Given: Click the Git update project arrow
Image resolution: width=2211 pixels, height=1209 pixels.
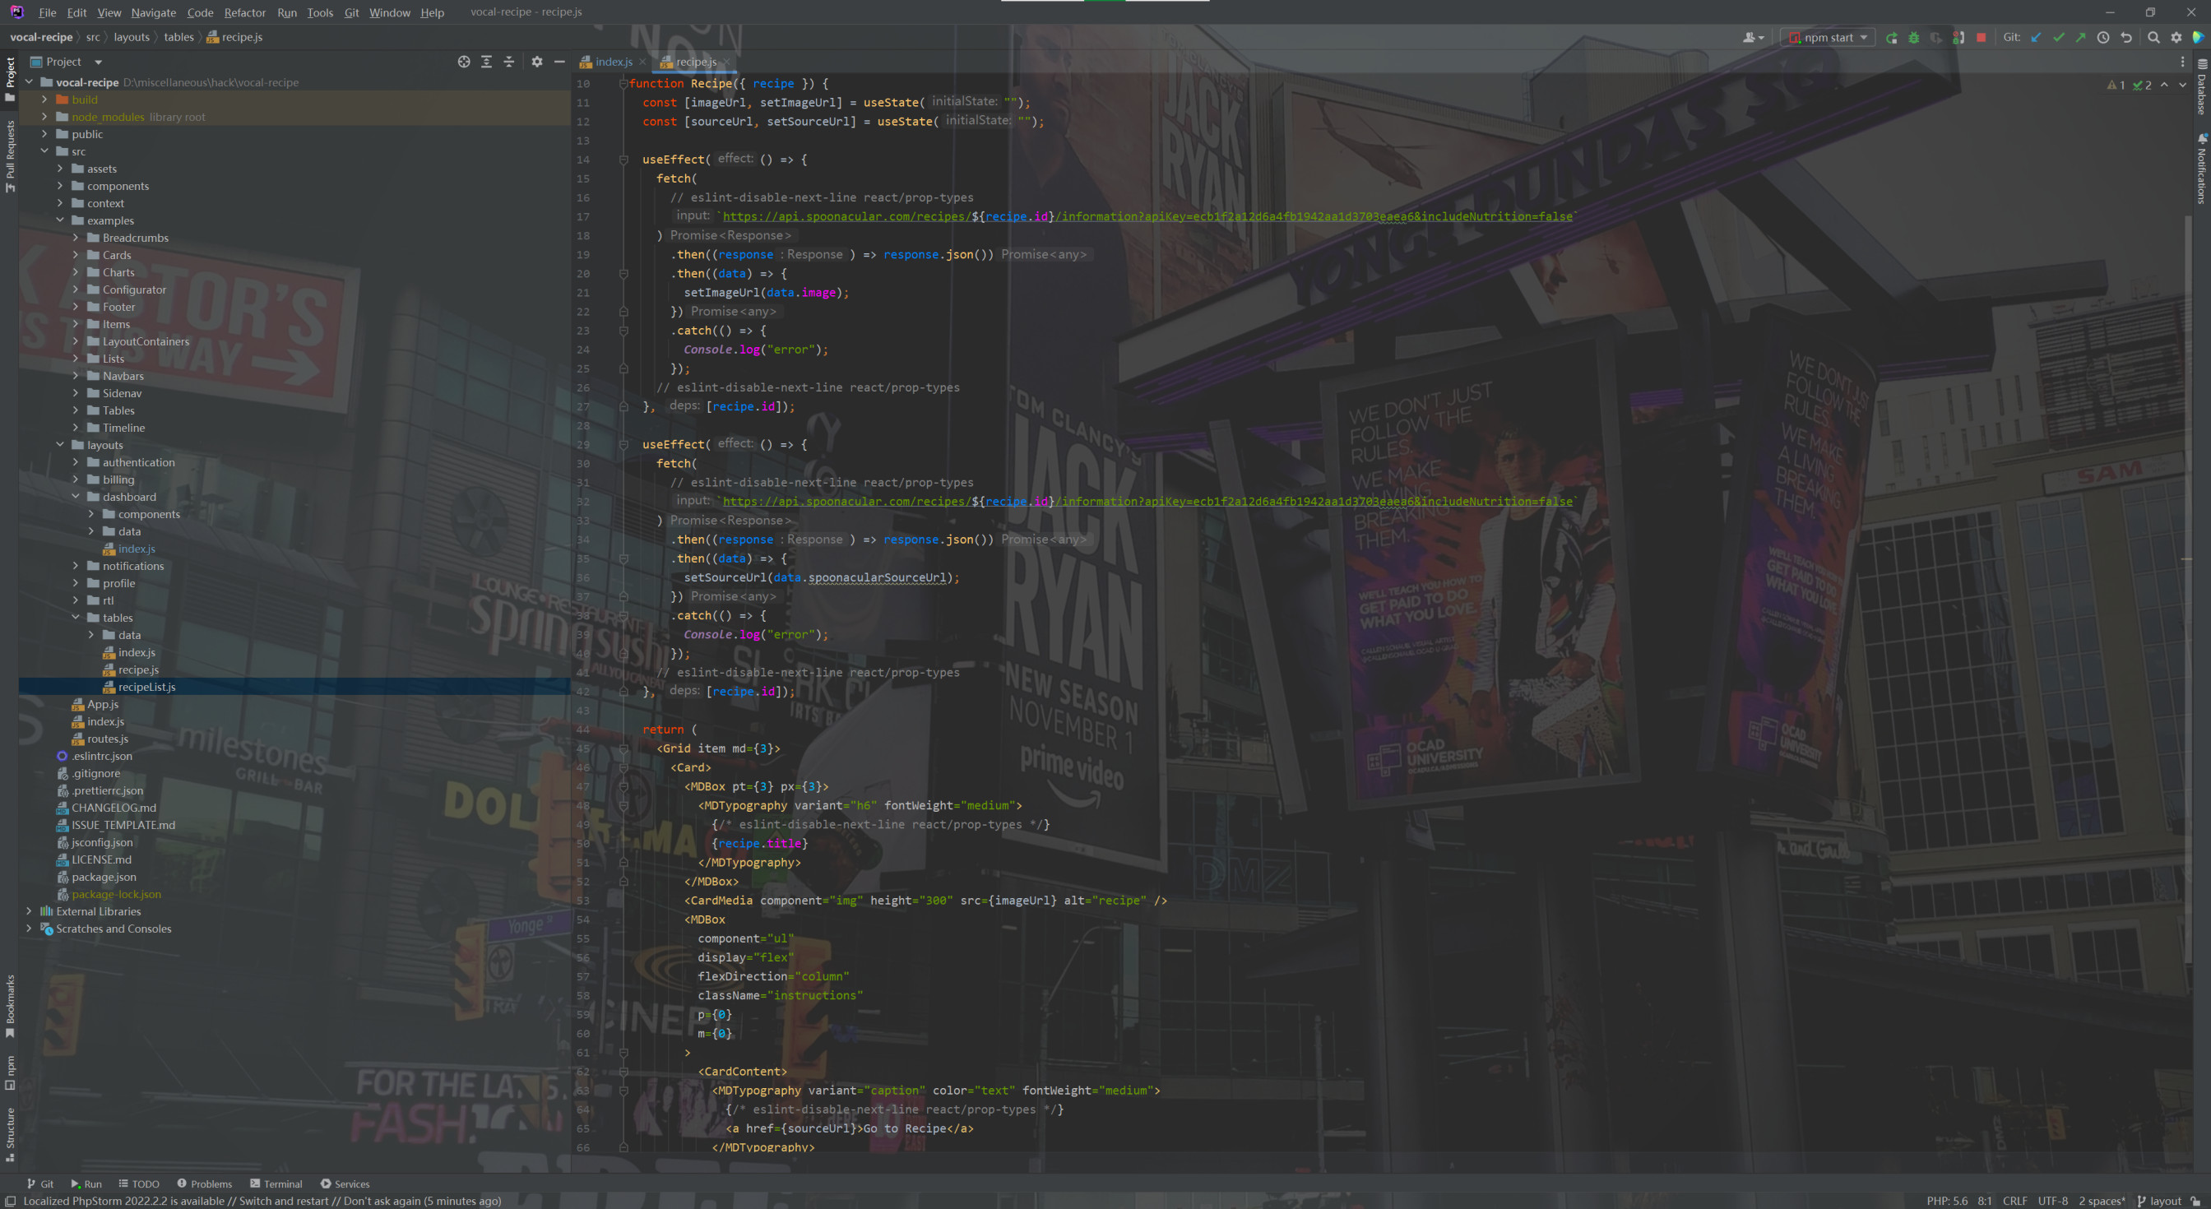Looking at the screenshot, I should (x=2036, y=38).
